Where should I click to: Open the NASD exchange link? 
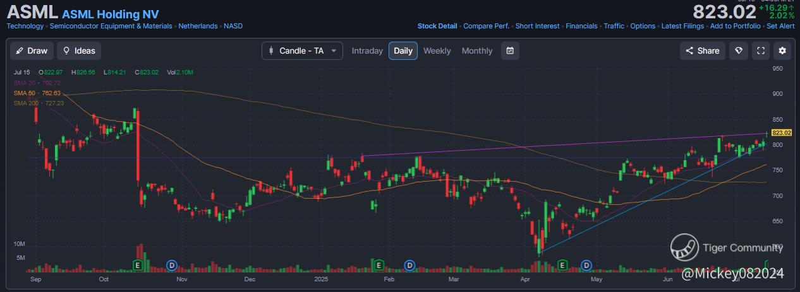233,26
